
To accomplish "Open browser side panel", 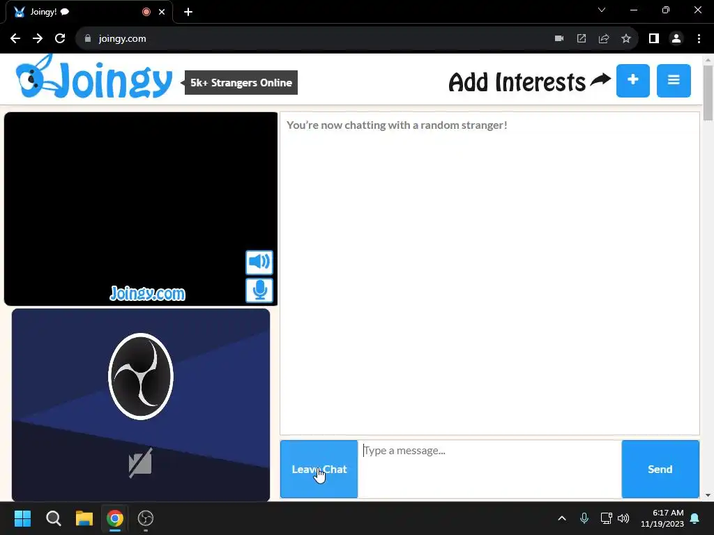I will click(x=654, y=39).
